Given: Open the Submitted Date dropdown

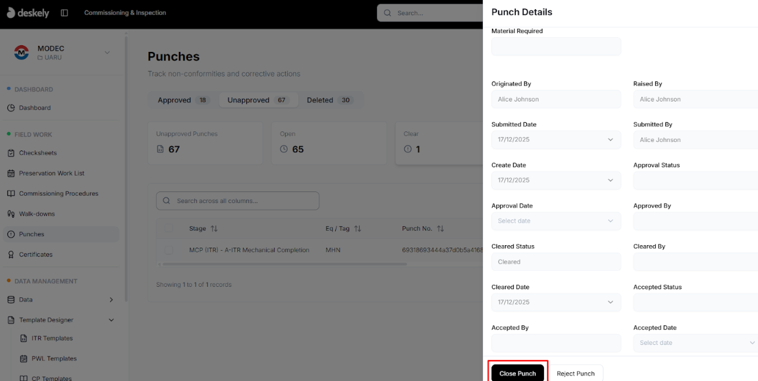Looking at the screenshot, I should [x=556, y=139].
